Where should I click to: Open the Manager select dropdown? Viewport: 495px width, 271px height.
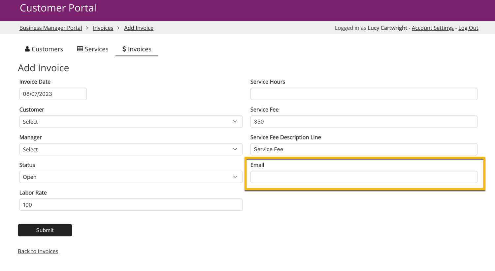pos(131,149)
